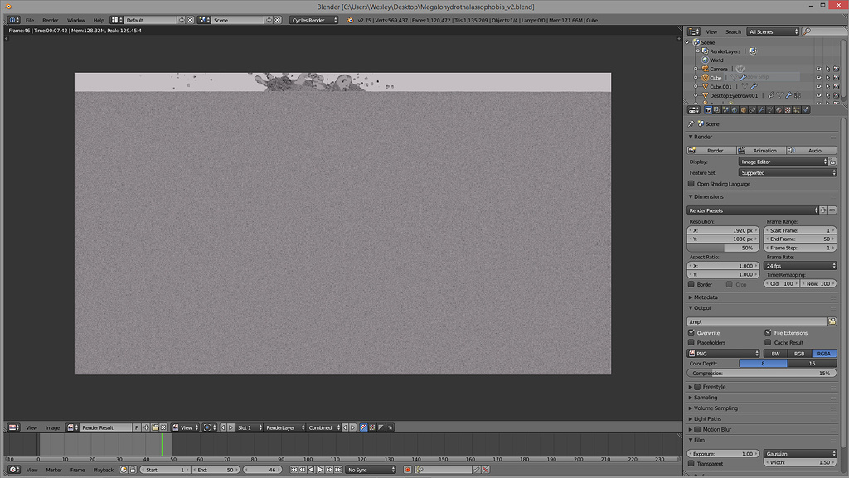Open the No Sync playback dropdown
Screen dimensions: 849x478
(371, 470)
